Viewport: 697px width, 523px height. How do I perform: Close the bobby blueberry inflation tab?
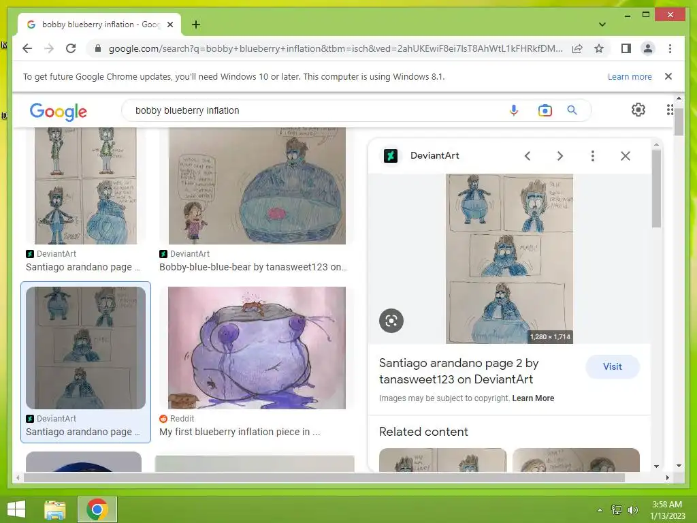pos(169,25)
